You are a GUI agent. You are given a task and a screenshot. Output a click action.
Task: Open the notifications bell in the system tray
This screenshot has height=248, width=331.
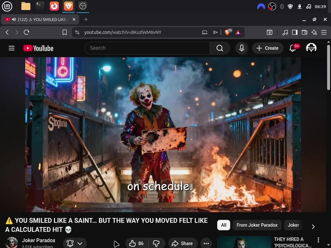[x=299, y=7]
